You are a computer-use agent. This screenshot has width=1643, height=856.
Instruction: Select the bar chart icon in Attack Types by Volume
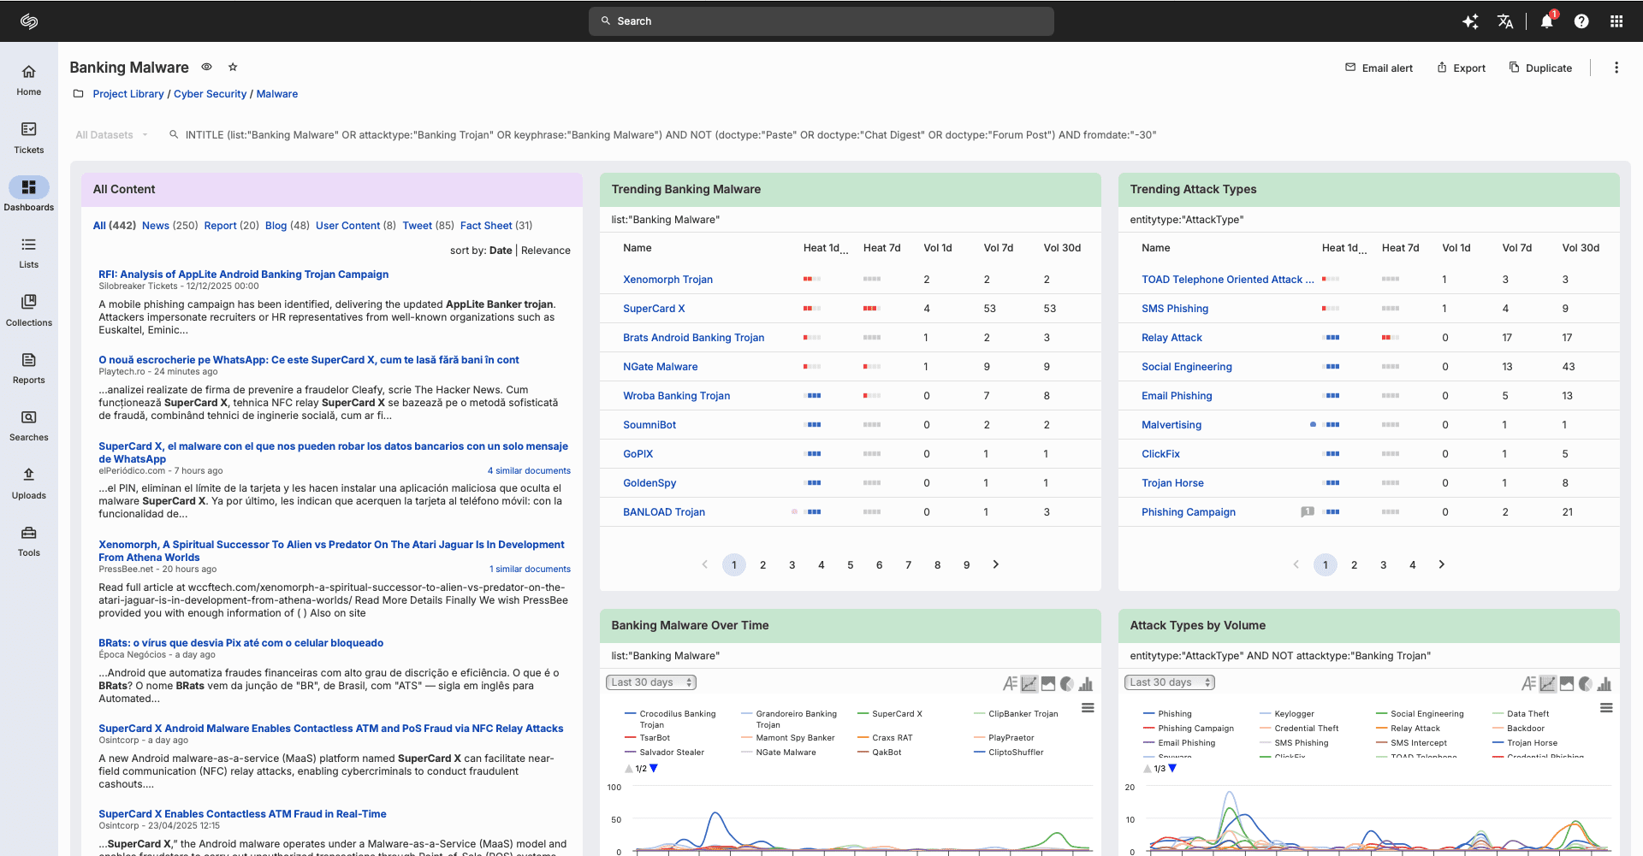point(1604,683)
